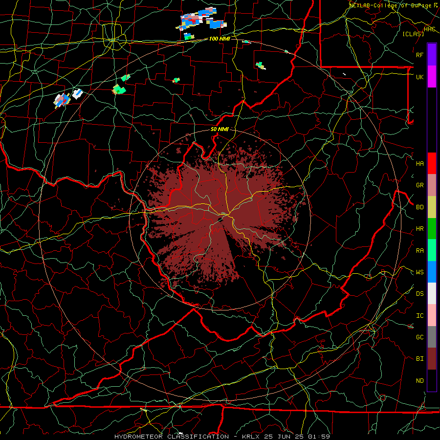Click the "50 NMI" range ring label
This screenshot has width=440, height=440.
pyautogui.click(x=220, y=129)
